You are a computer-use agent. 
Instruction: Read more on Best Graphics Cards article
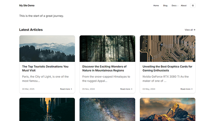point(187,89)
